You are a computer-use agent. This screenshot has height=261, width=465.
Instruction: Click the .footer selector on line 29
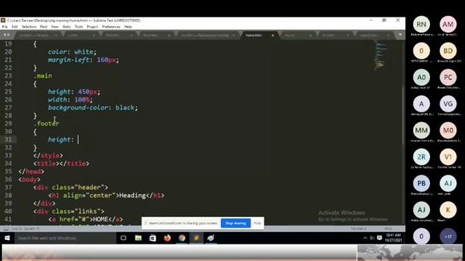46,123
